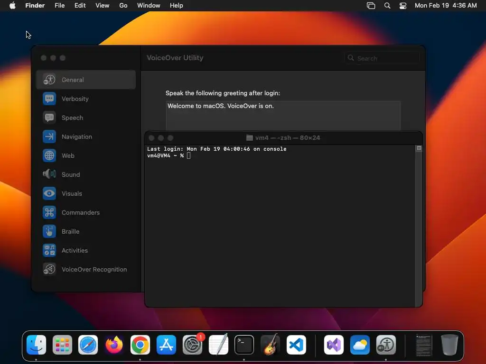This screenshot has width=486, height=364.
Task: Open System Settings gear in Dock
Action: click(192, 345)
